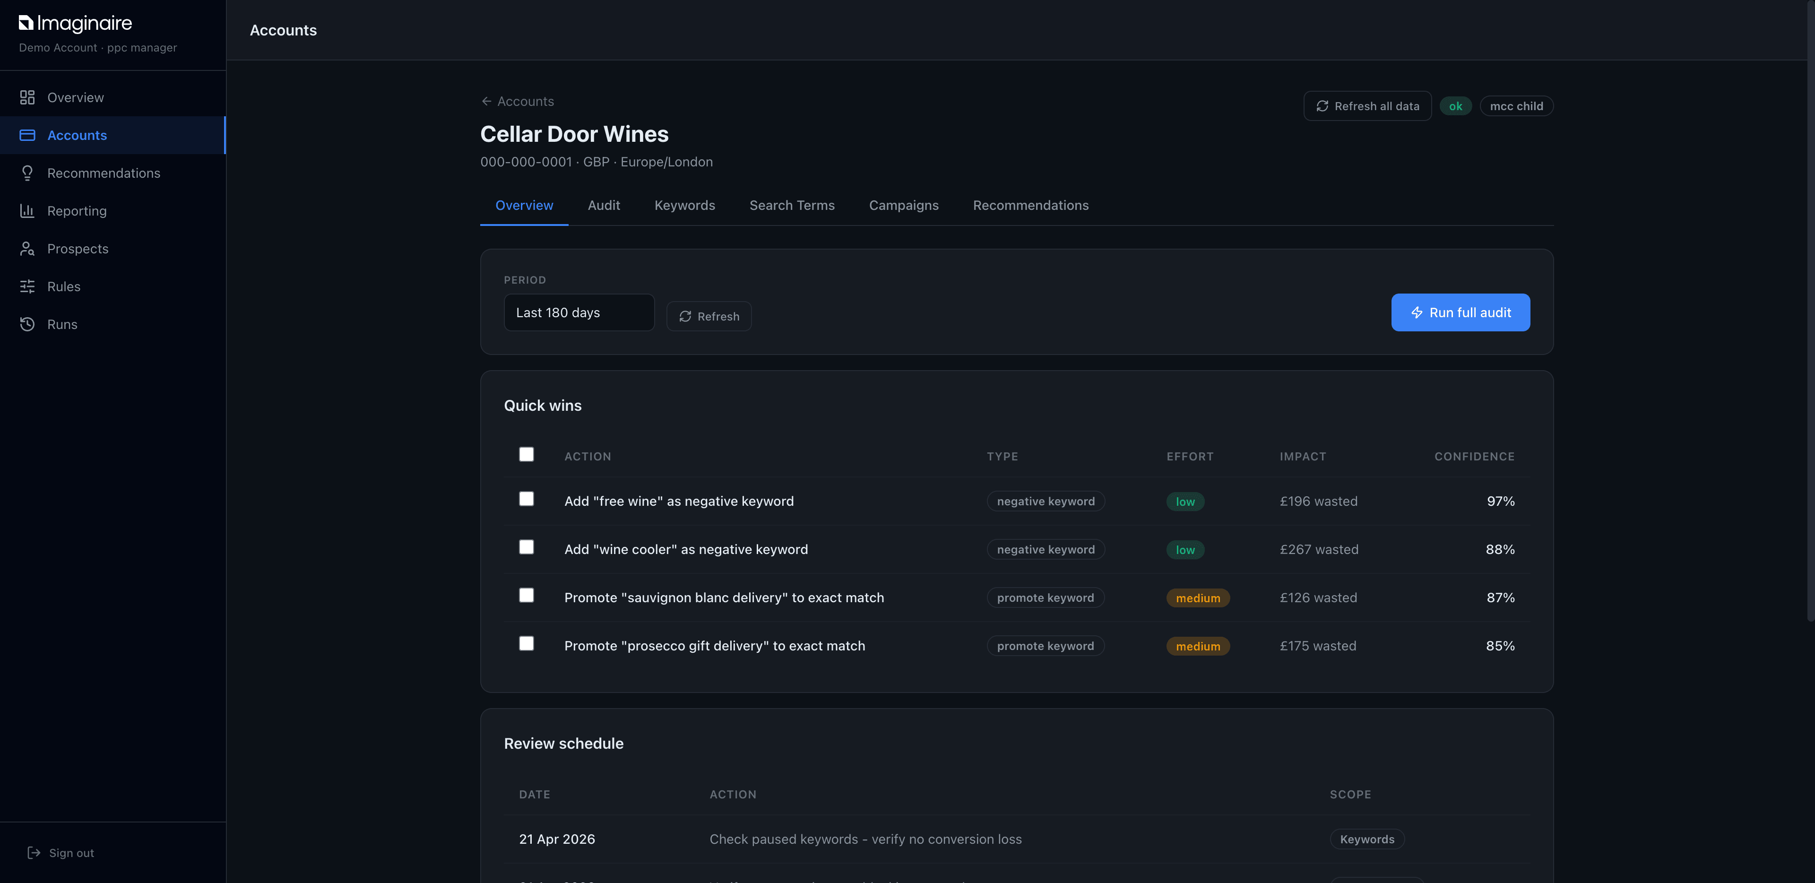Open the Search Terms tab
Viewport: 1815px width, 883px height.
tap(792, 205)
